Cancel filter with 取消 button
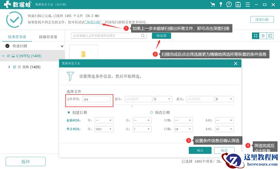Screen dimensions: 280x169 pos(224,150)
